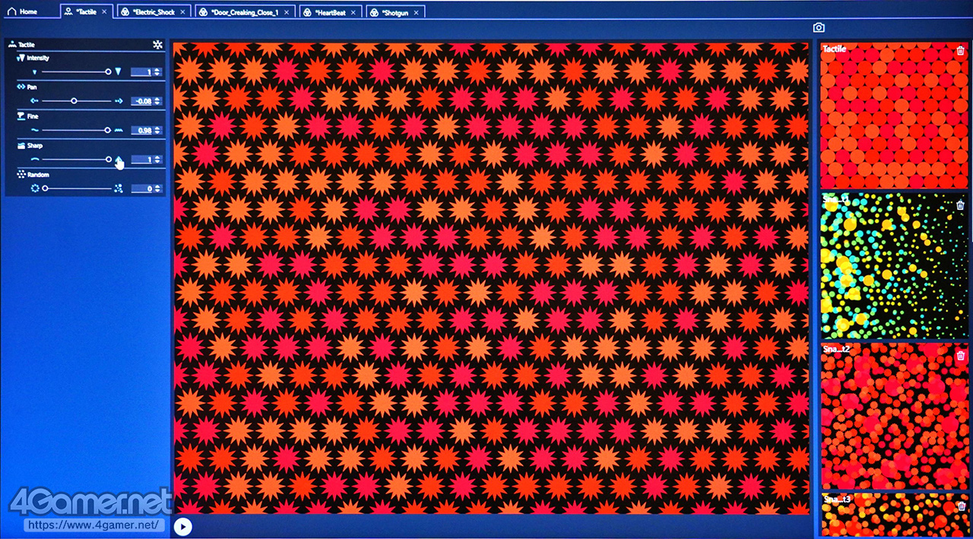Click the trash icon on second preset
This screenshot has height=539, width=973.
click(960, 205)
